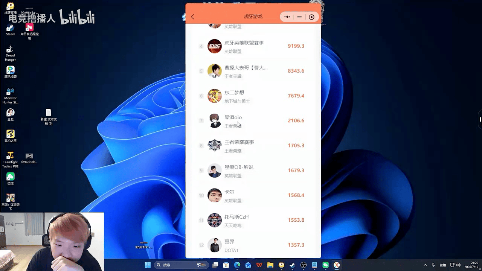Viewport: 482px width, 271px height.
Task: Launch 向日葵远程控制 from the desktop
Action: 29,32
